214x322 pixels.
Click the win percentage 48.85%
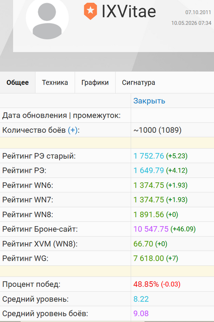[146, 284]
